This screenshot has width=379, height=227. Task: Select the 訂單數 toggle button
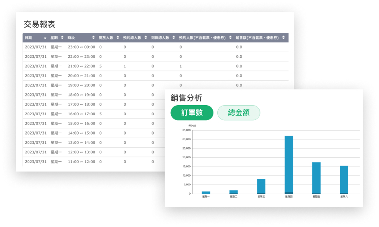(192, 113)
